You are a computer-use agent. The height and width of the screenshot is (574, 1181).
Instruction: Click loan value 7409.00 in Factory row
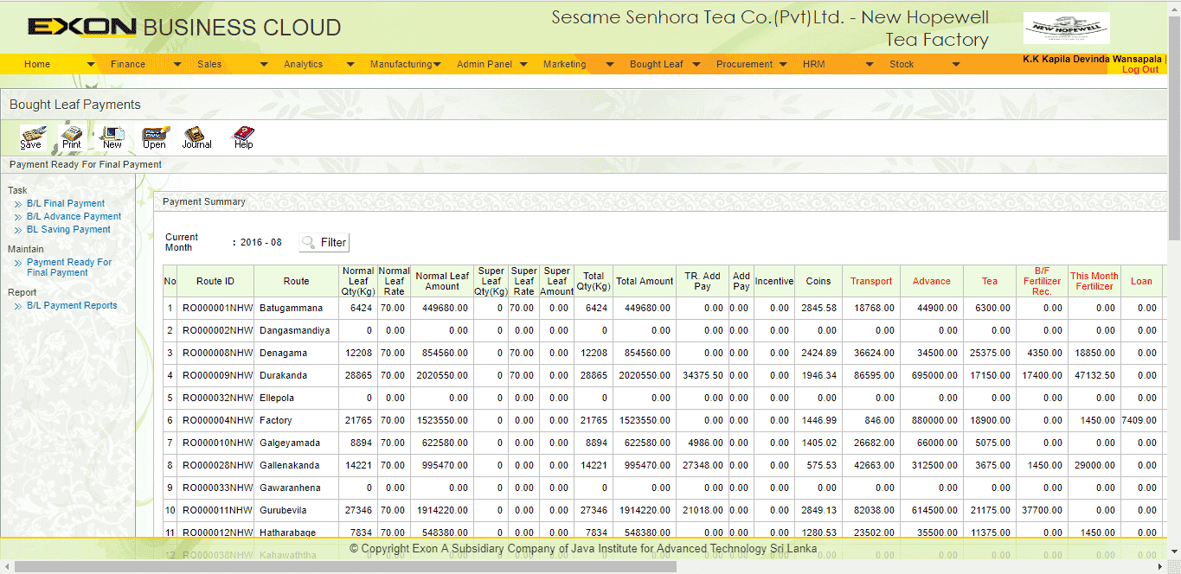click(x=1139, y=421)
